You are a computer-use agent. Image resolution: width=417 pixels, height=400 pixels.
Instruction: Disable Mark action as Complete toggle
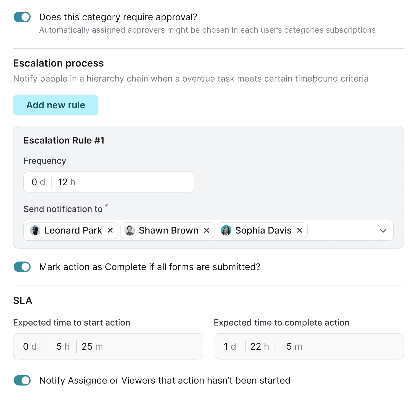[22, 267]
